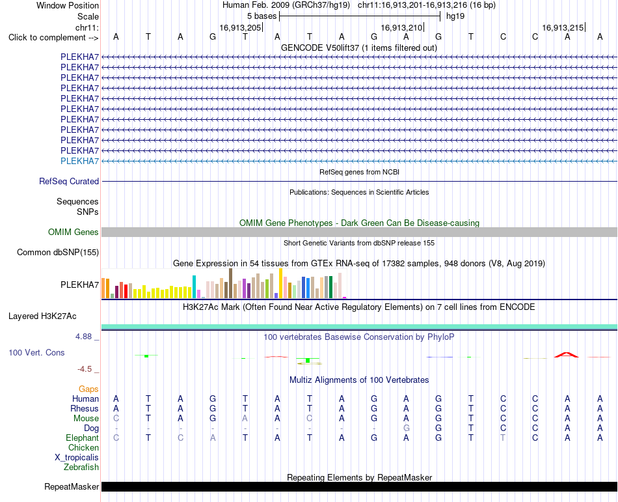
Task: Click the 'X_tropicalis' species label
Action: [x=77, y=458]
